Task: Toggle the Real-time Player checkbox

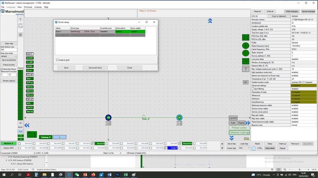Action: (2, 69)
